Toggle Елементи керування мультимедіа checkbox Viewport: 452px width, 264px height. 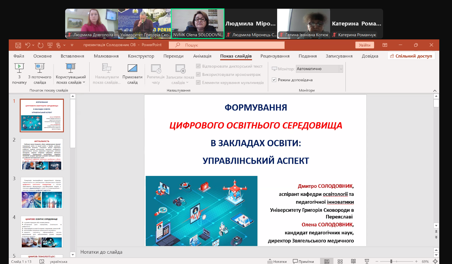click(198, 83)
